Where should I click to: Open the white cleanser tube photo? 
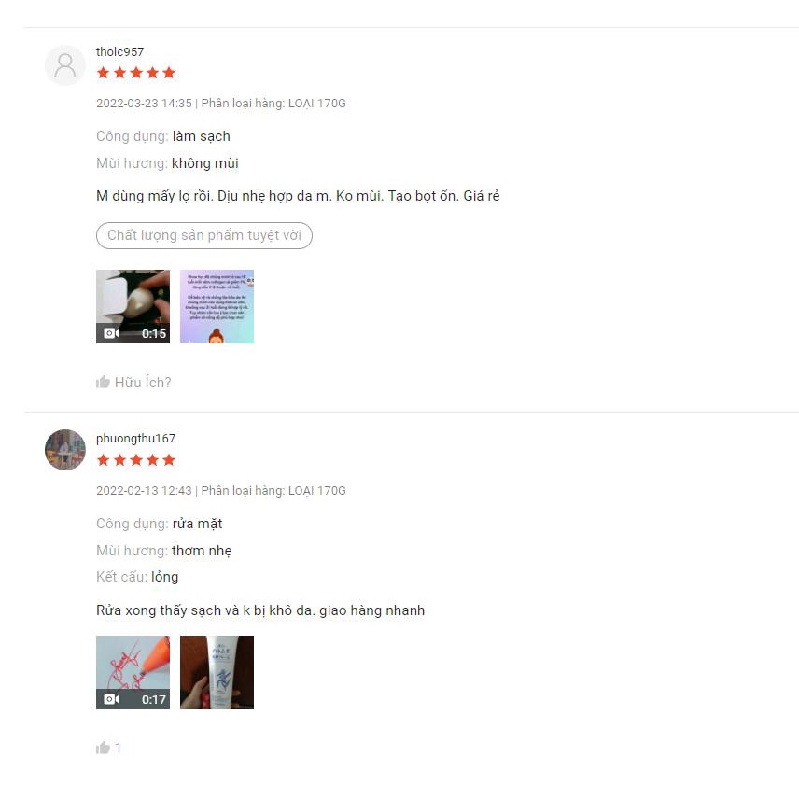click(217, 672)
